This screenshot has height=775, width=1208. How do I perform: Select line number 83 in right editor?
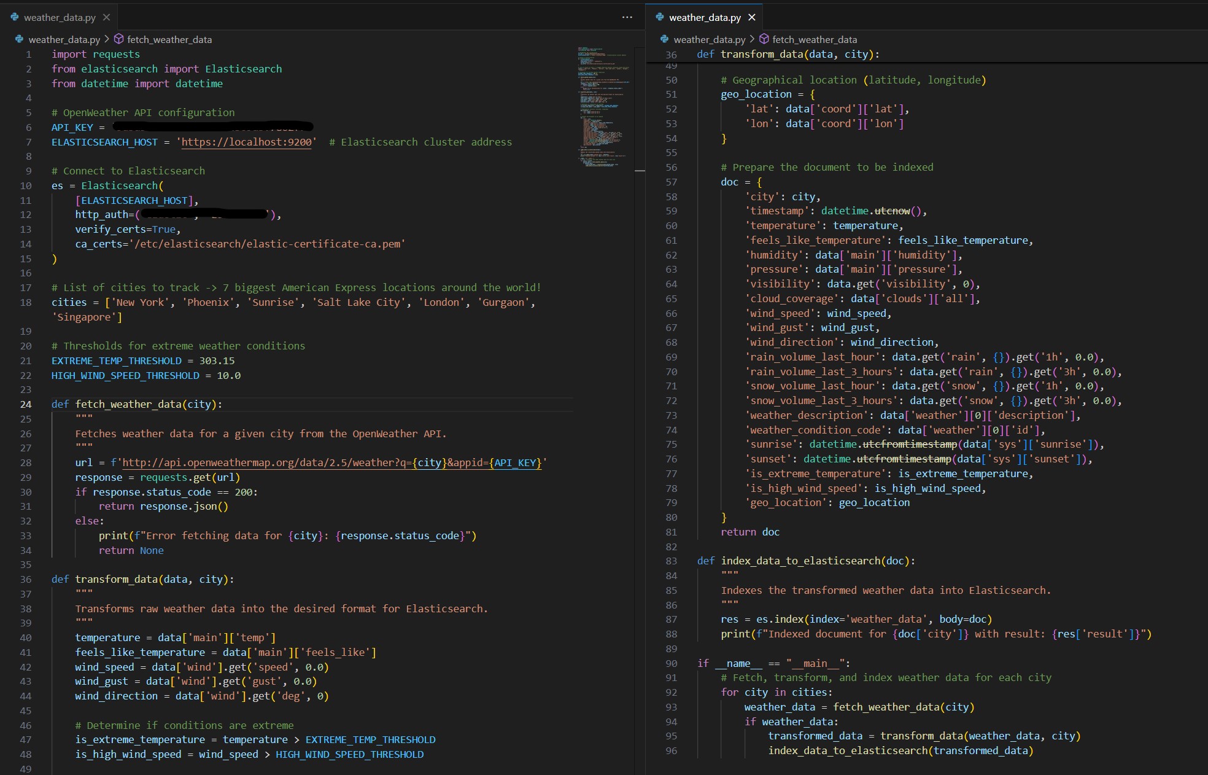click(672, 561)
